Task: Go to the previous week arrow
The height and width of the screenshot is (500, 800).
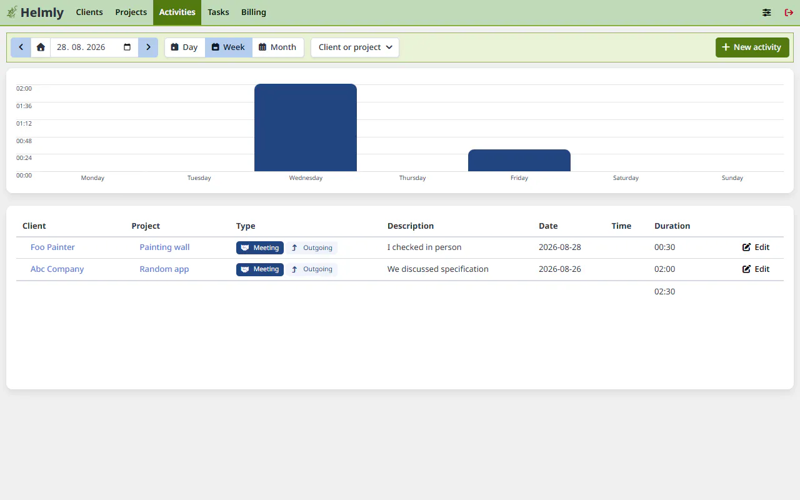Action: (x=21, y=47)
